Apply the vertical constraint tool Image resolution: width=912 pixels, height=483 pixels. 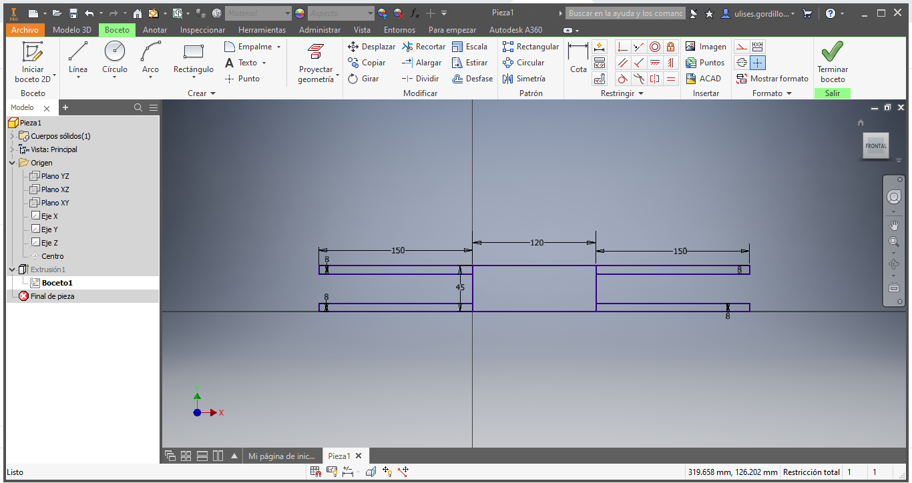[x=671, y=63]
